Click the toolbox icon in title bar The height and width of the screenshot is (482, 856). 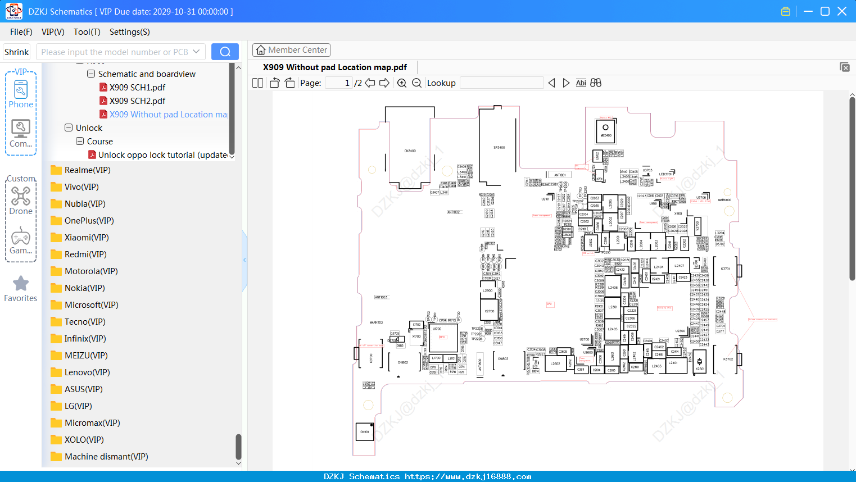[x=786, y=11]
